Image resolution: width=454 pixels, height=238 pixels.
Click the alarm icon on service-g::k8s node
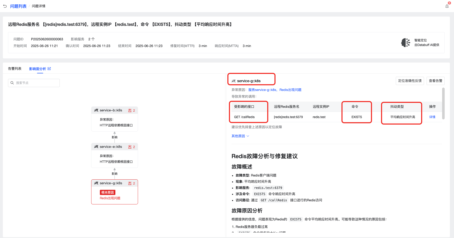[x=130, y=183]
